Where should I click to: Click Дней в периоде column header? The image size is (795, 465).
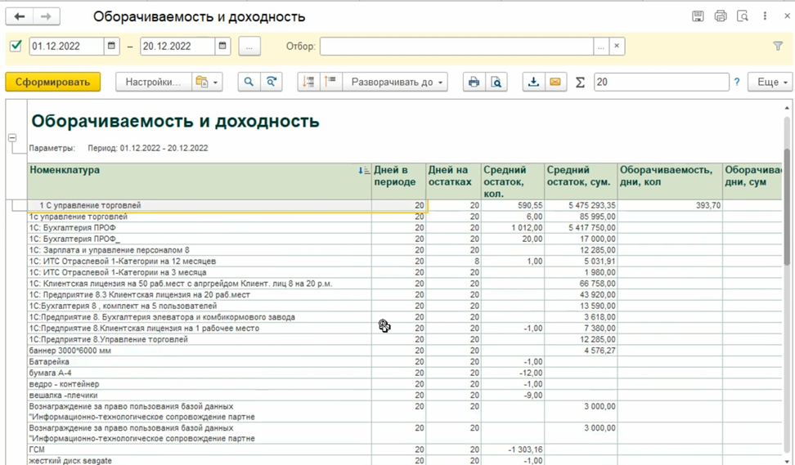(x=398, y=181)
